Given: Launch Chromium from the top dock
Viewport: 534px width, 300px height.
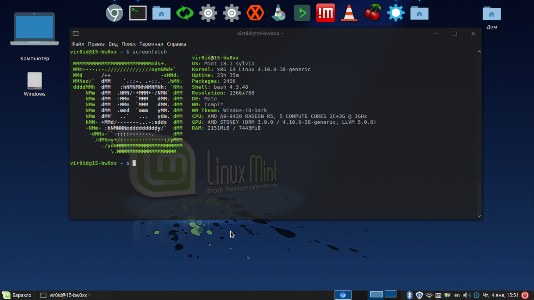Looking at the screenshot, I should (114, 13).
